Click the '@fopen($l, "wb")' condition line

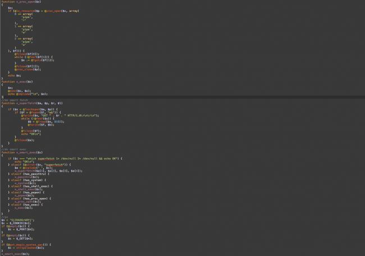coord(38,113)
